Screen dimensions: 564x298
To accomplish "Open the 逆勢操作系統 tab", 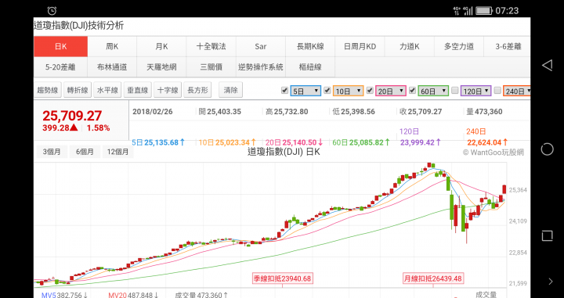I will [261, 67].
